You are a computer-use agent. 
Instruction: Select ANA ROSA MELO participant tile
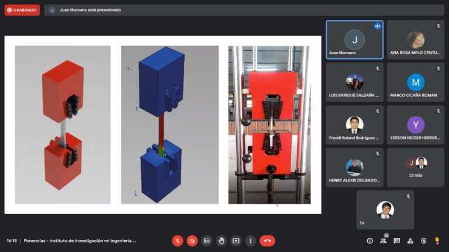click(416, 40)
